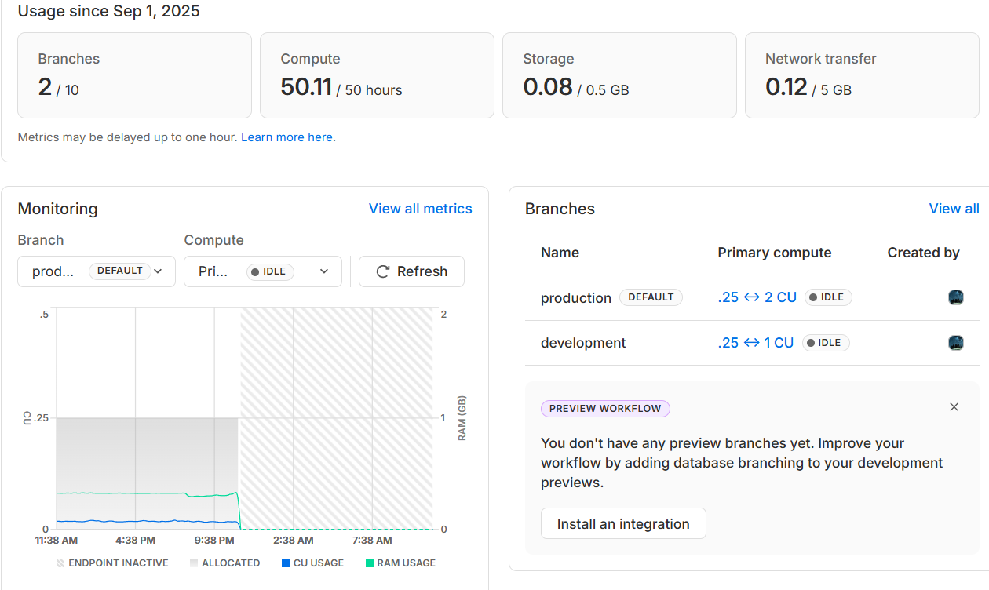This screenshot has height=590, width=989.
Task: Click the 9:38 PM label on chart axis
Action: [214, 541]
